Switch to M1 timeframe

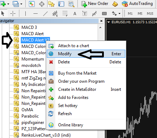(x=130, y=14)
